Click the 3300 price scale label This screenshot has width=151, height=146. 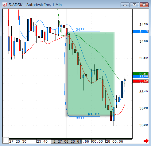[x=144, y=125]
